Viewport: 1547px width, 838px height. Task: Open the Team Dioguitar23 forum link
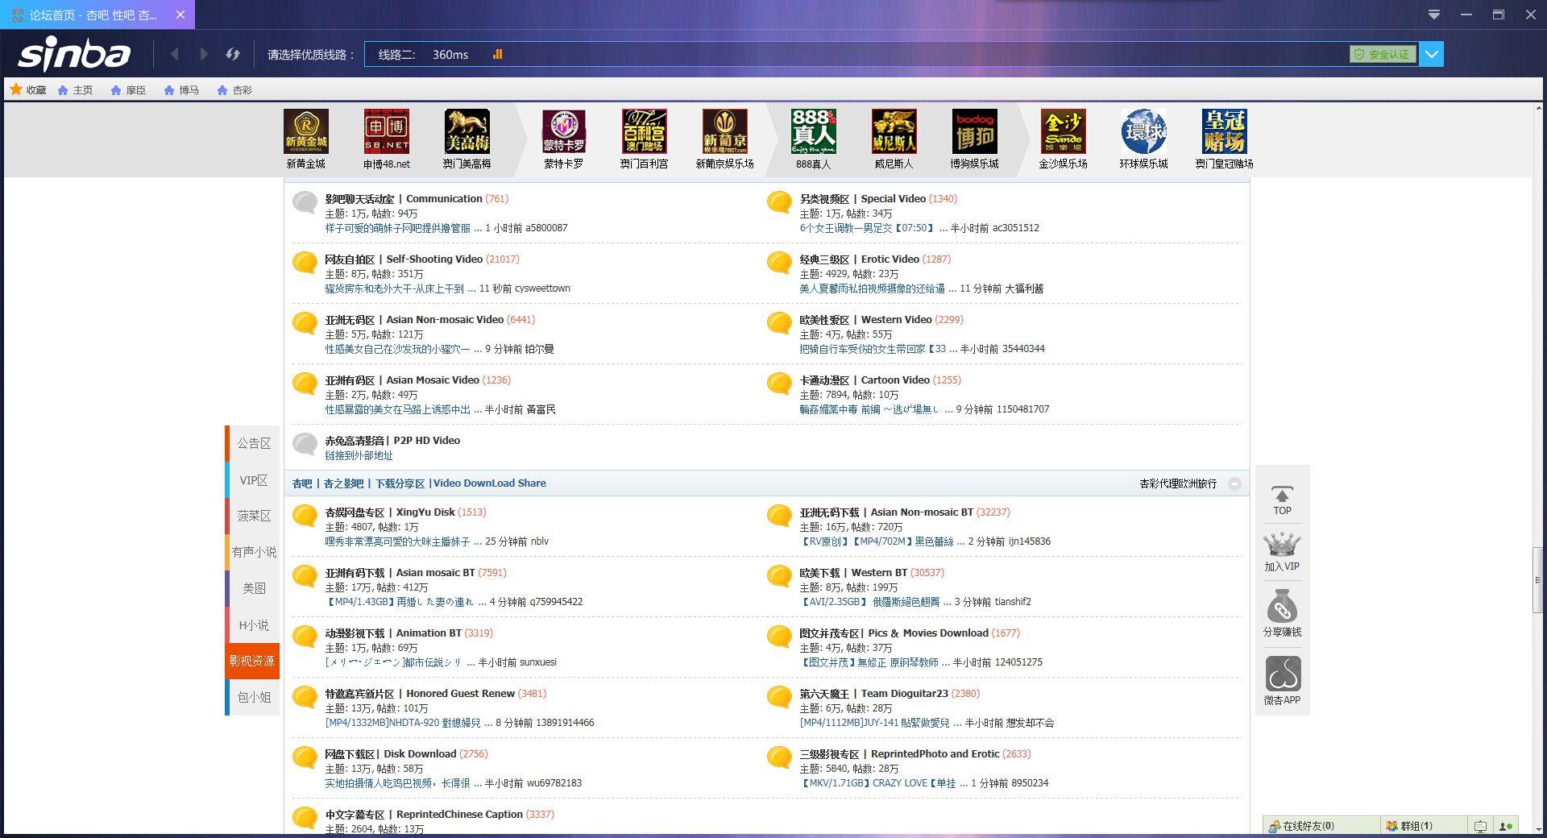[873, 694]
